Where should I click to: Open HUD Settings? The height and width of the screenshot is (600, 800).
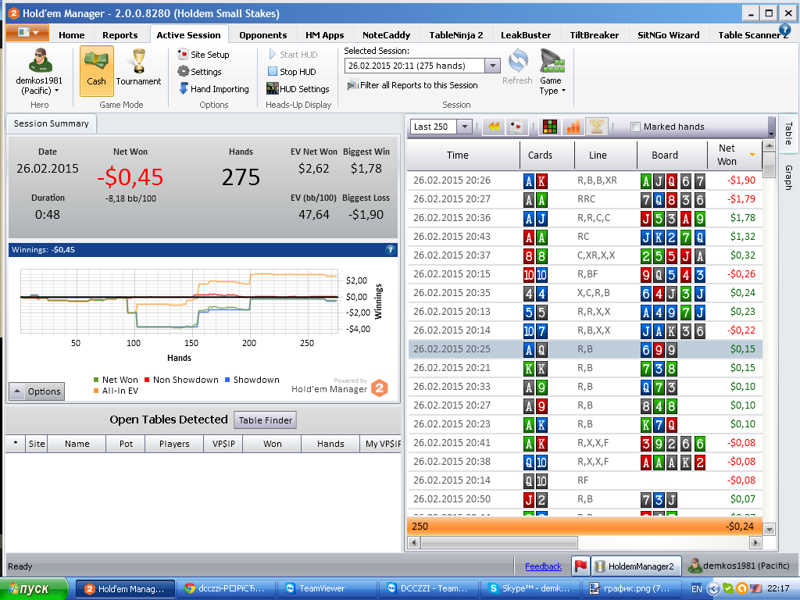[x=298, y=89]
